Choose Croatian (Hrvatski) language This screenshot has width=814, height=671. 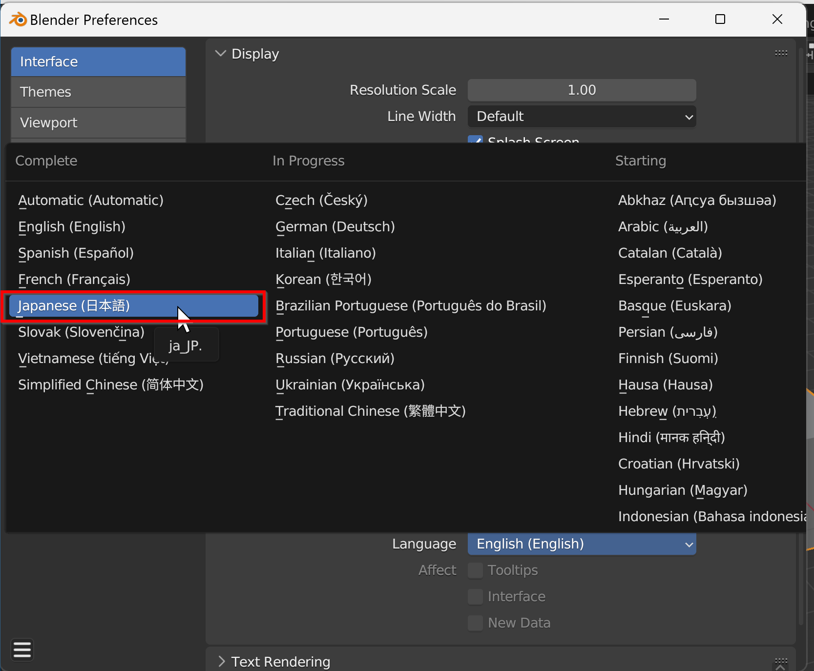(679, 464)
